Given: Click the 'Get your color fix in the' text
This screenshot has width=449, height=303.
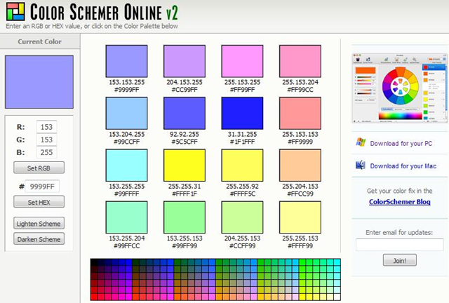Looking at the screenshot, I should coord(399,191).
